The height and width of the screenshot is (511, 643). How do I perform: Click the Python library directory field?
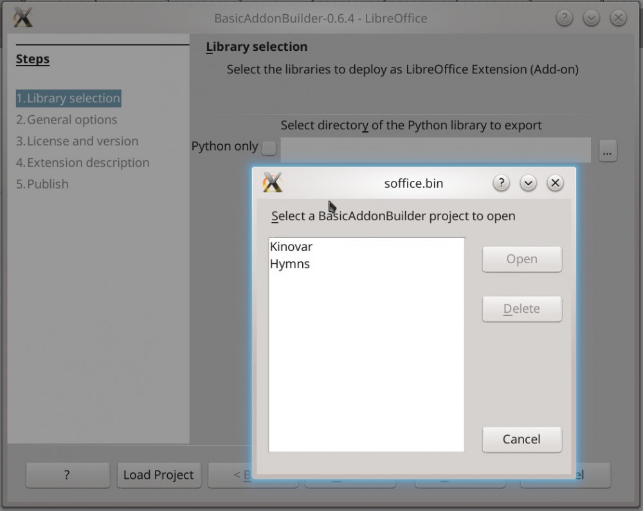(435, 150)
